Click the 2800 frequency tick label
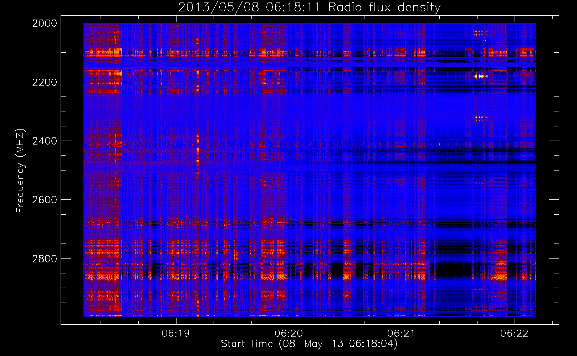577x356 pixels. (x=45, y=259)
